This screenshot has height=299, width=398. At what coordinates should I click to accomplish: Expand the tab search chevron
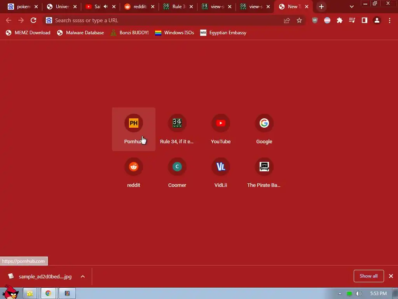[x=351, y=7]
